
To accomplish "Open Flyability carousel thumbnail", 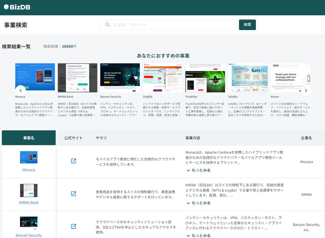I will tap(205, 78).
